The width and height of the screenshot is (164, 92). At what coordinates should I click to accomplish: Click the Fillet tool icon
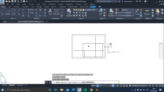(40, 13)
